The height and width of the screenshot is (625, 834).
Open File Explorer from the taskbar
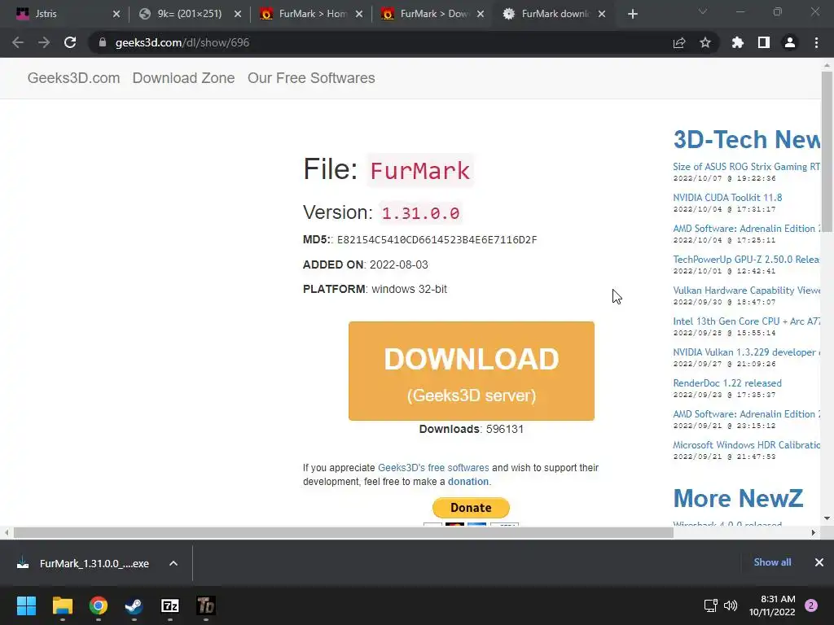point(62,605)
